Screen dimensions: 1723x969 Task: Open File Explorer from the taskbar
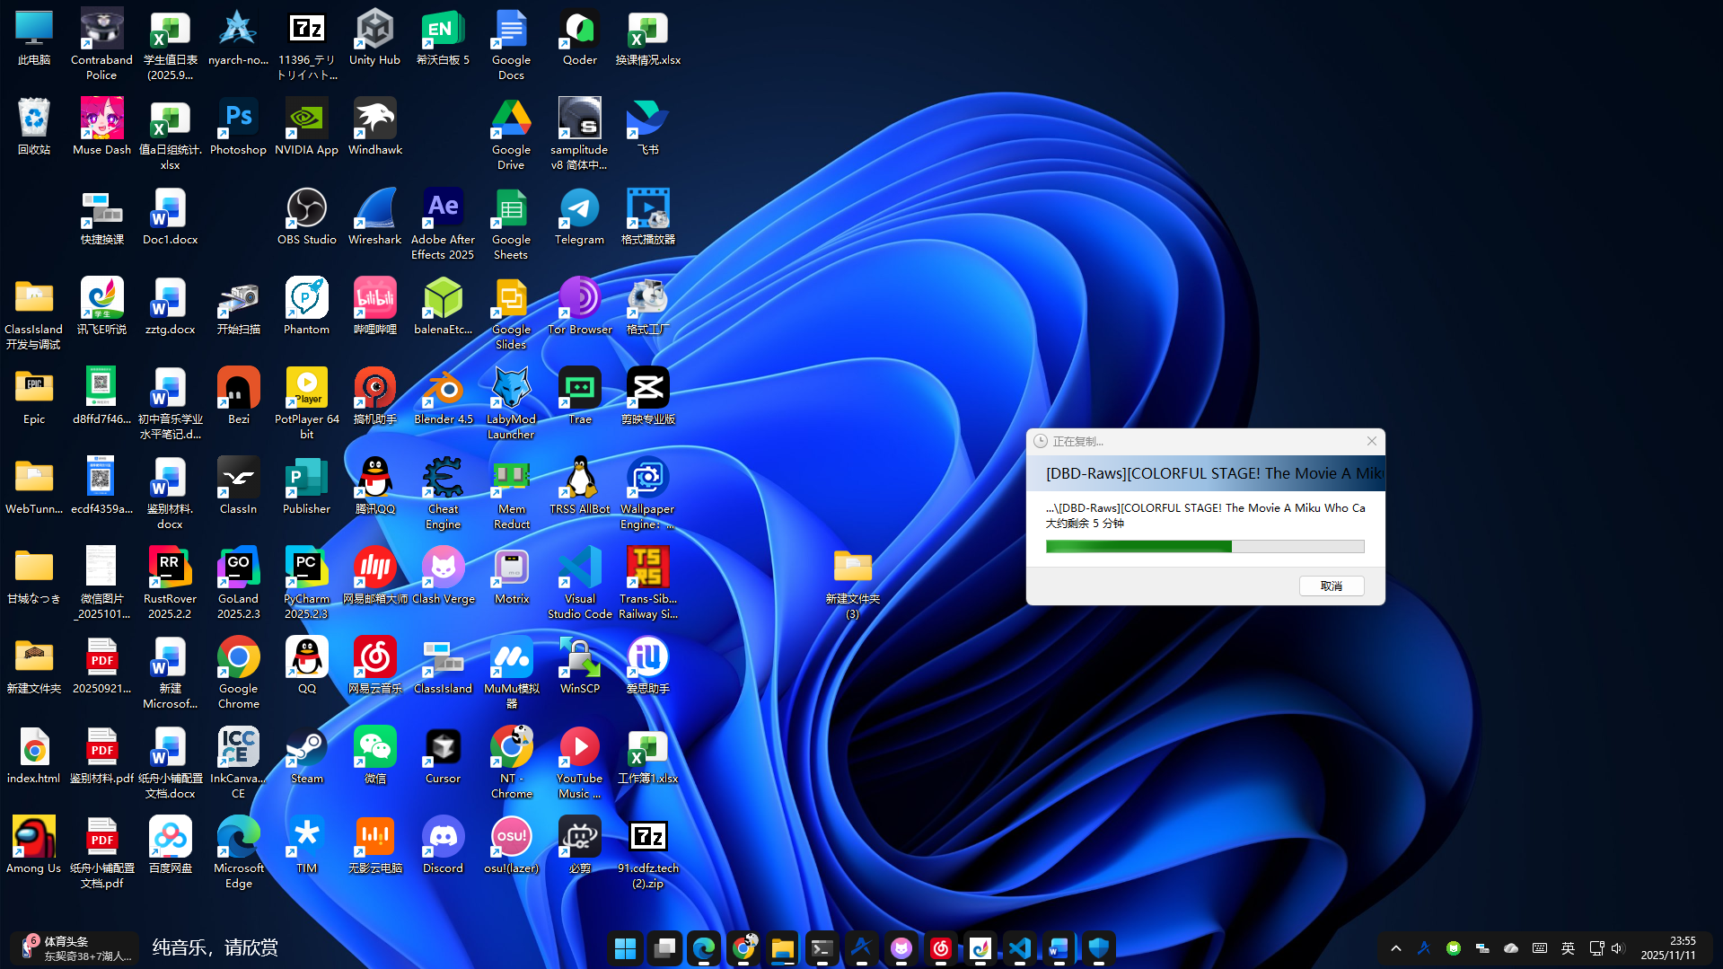pos(783,948)
